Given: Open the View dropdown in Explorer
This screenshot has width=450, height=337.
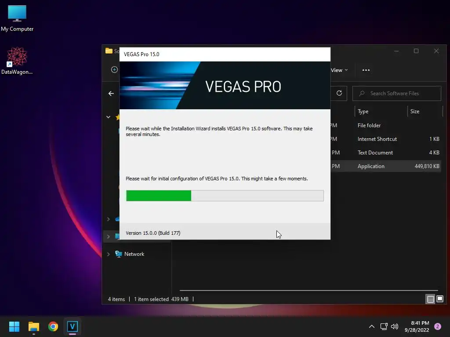Looking at the screenshot, I should [x=339, y=70].
